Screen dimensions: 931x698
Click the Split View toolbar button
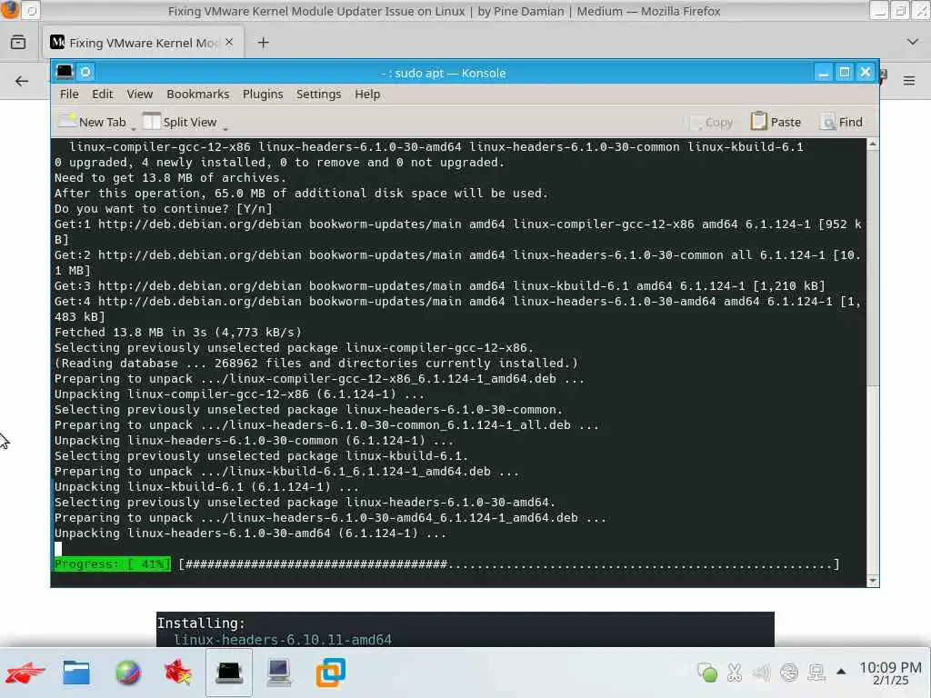(x=180, y=122)
